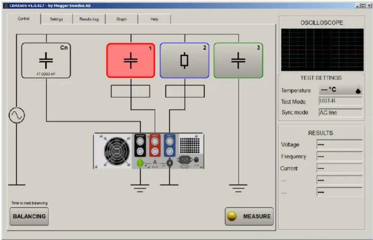
Task: Close the CDAX605 window
Action: coord(369,5)
